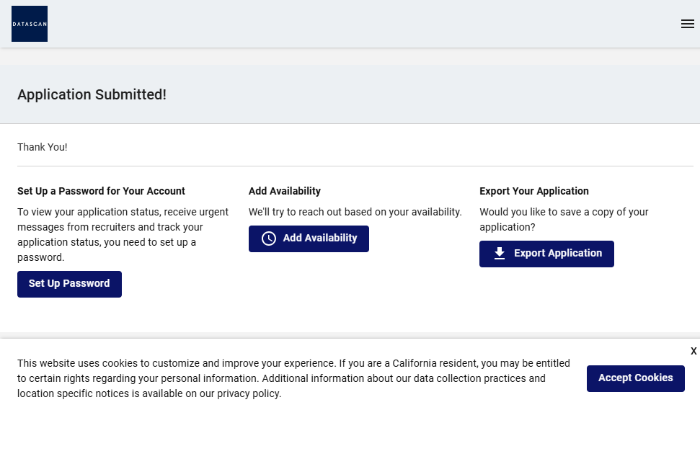This screenshot has width=700, height=459.
Task: Click the "Application Submitted!" heading
Action: (92, 94)
